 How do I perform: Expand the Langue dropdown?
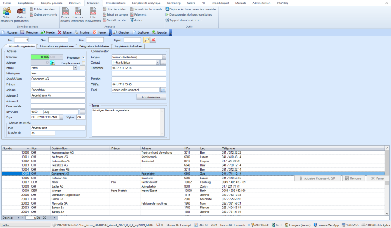[x=164, y=57]
